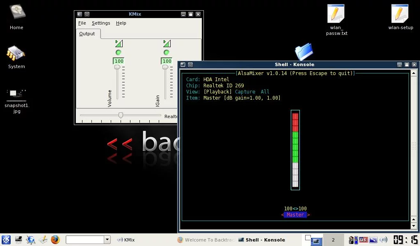Viewport: 420px width, 246px height.
Task: Open the KDE start menu
Action: (x=6, y=239)
